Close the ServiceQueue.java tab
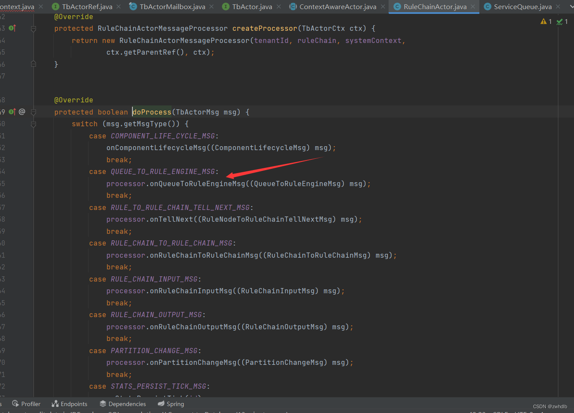 click(x=558, y=7)
